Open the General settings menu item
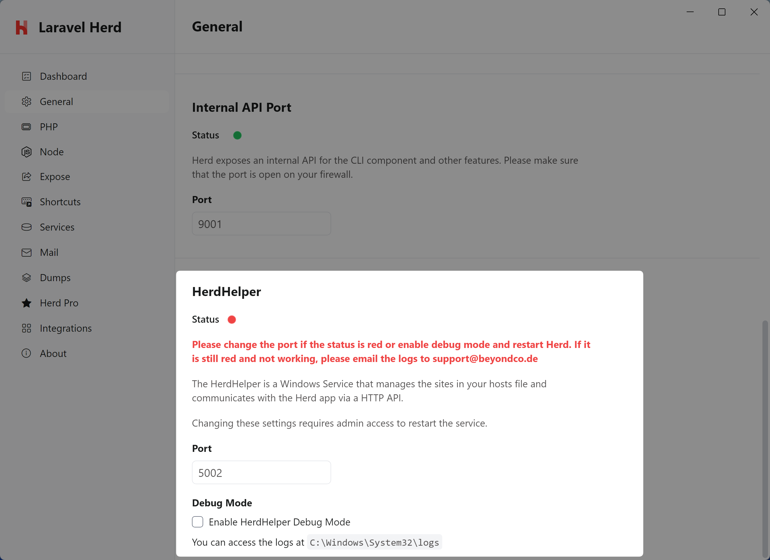 coord(56,102)
